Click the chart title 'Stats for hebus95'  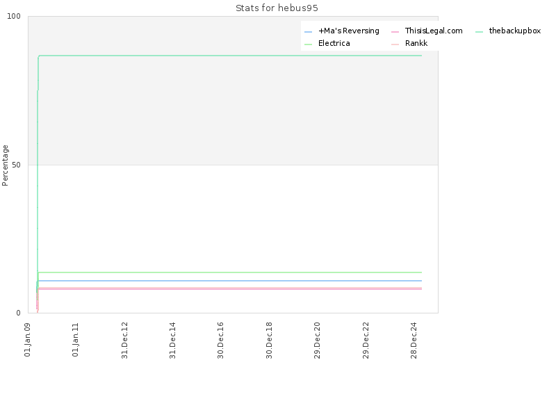tap(277, 8)
